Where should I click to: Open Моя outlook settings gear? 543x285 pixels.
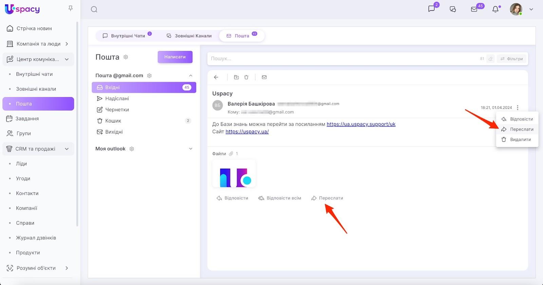click(x=132, y=149)
